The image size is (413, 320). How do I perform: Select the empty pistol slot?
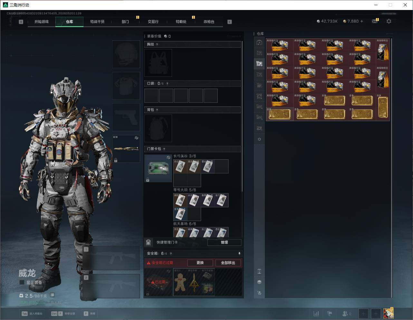coord(126,117)
